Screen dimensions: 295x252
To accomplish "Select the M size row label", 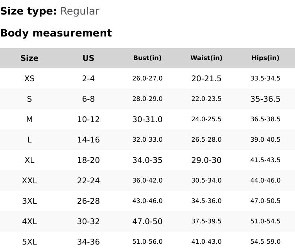I will click(x=29, y=119).
